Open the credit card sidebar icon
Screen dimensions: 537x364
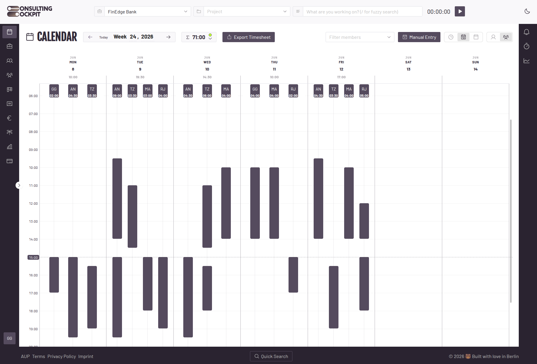[x=10, y=161]
